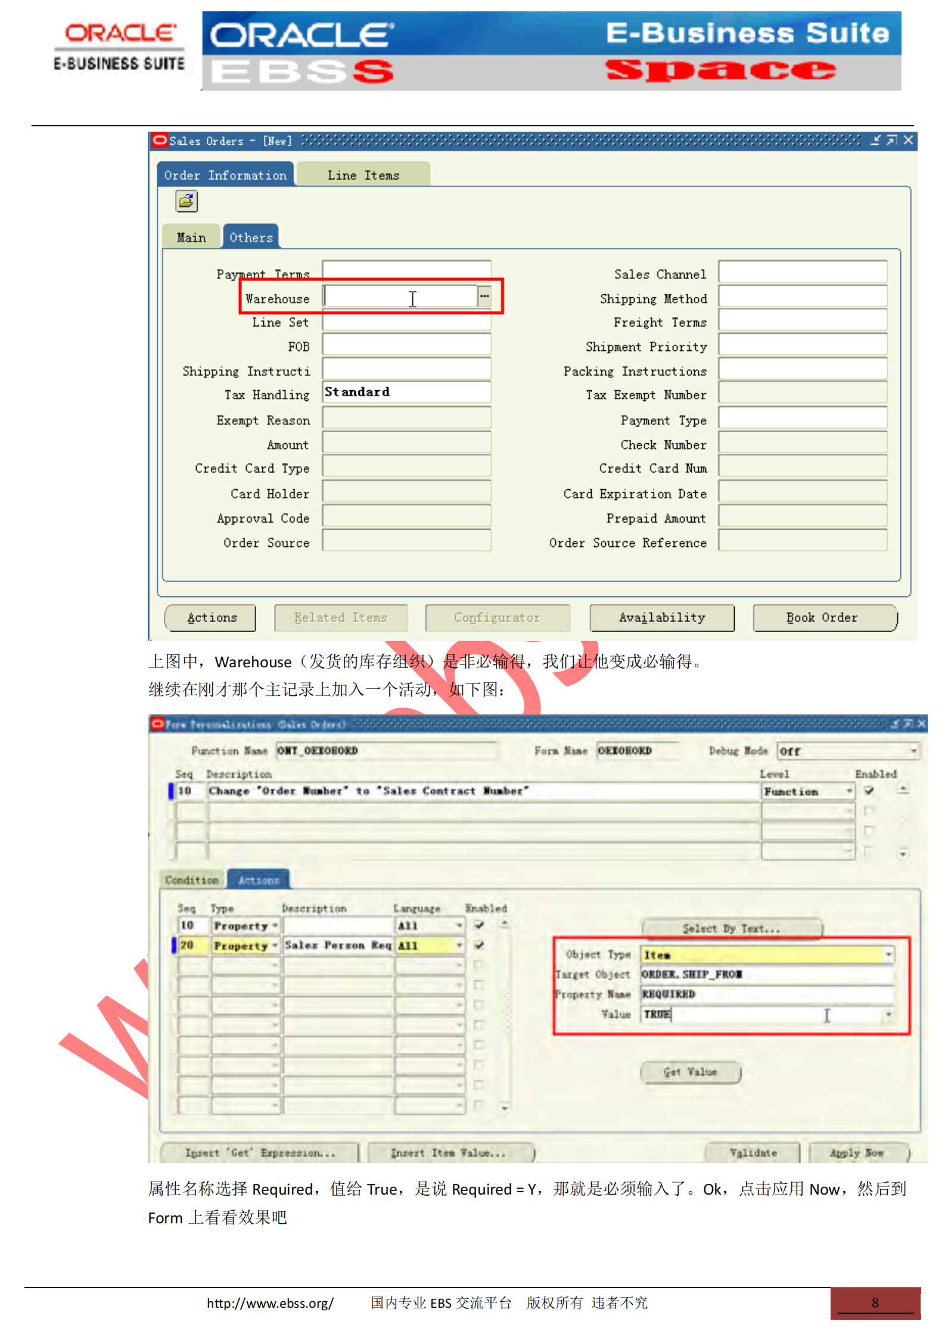Open the http://www.ebss.org/ link

coord(270,1303)
